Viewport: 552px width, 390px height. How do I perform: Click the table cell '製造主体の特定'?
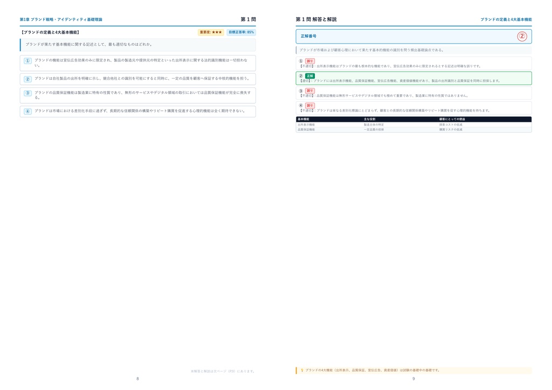point(374,124)
